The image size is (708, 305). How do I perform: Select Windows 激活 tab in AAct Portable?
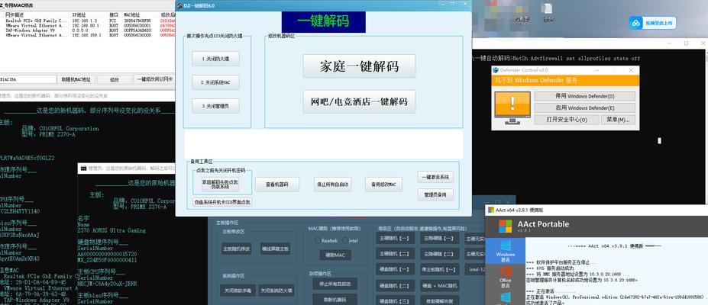(x=506, y=250)
